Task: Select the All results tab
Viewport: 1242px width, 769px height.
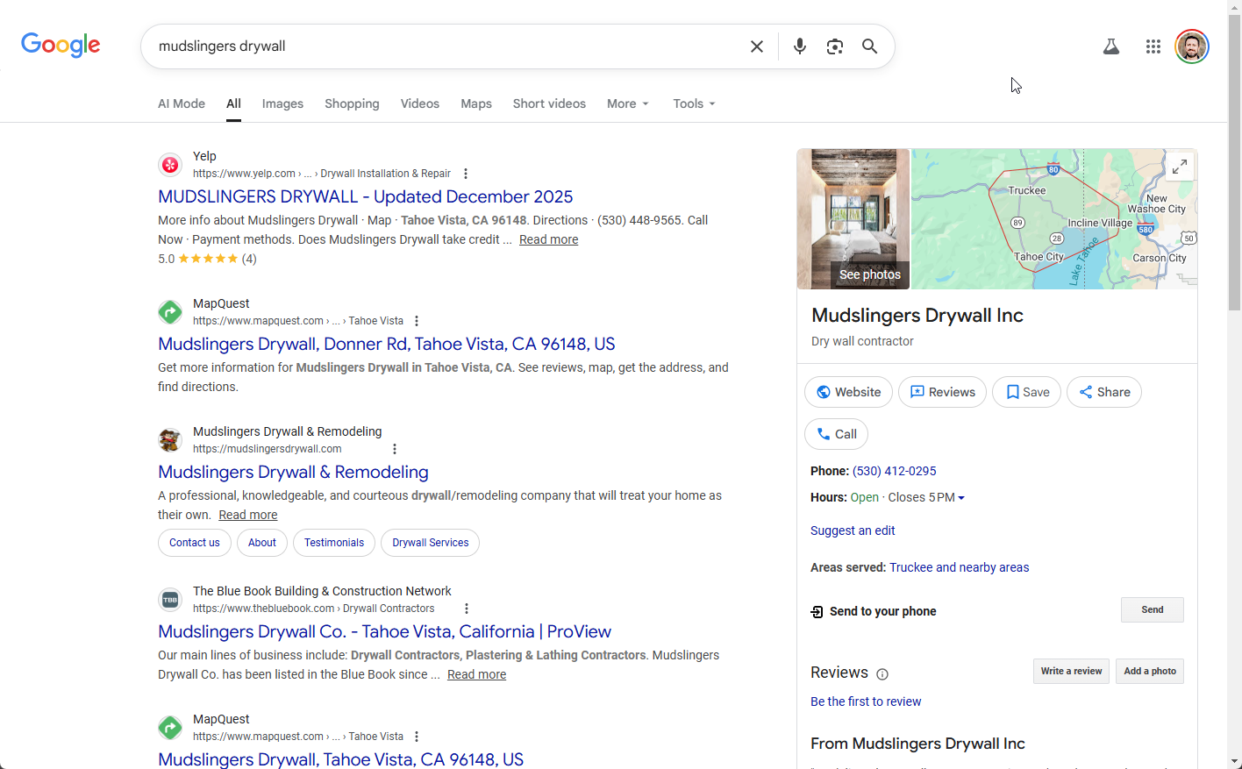Action: tap(233, 103)
